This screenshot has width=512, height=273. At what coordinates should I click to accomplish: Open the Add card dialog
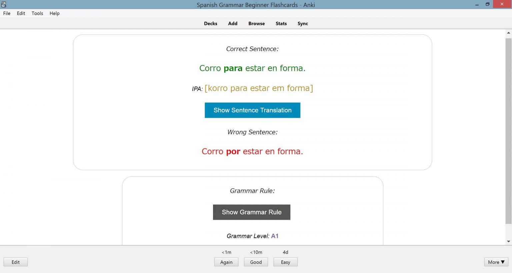pyautogui.click(x=232, y=23)
